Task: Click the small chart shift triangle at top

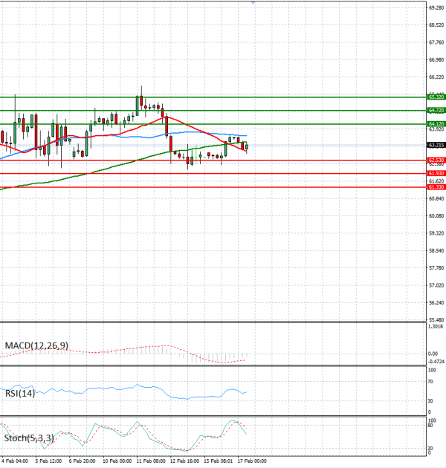Action: pos(254,3)
